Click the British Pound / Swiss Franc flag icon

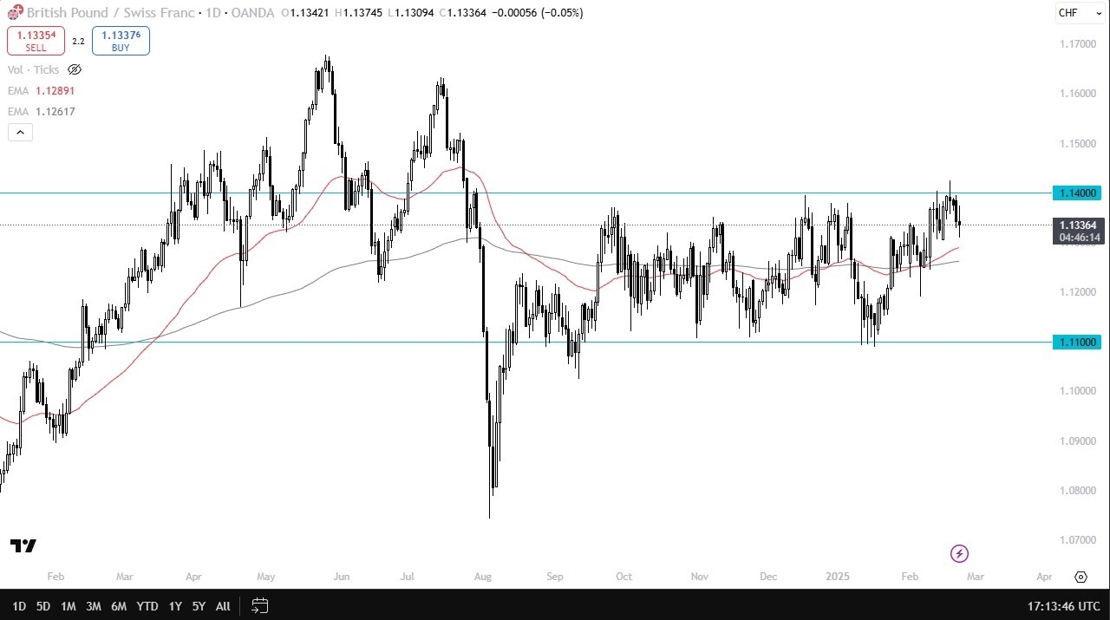pyautogui.click(x=14, y=13)
